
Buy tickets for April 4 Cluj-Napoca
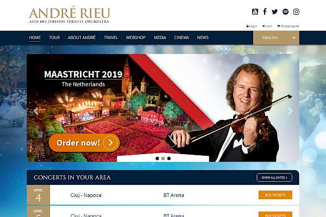point(275,195)
